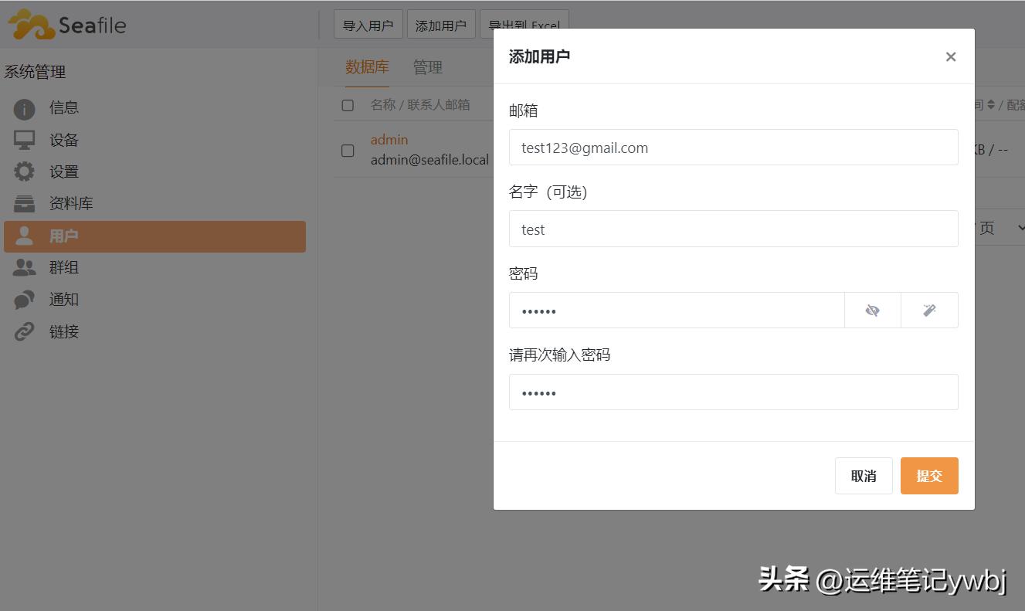Click the 提交 submit button
Viewport: 1025px width, 611px height.
click(x=929, y=475)
